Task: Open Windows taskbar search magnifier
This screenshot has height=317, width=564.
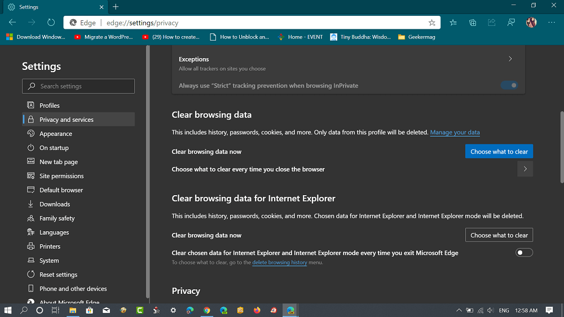Action: [24, 310]
